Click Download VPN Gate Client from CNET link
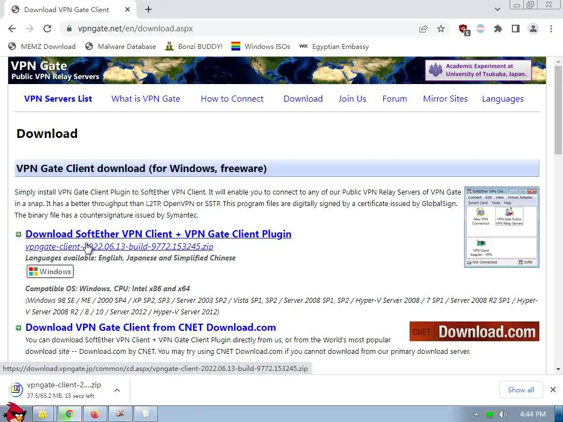This screenshot has width=563, height=422. (151, 327)
